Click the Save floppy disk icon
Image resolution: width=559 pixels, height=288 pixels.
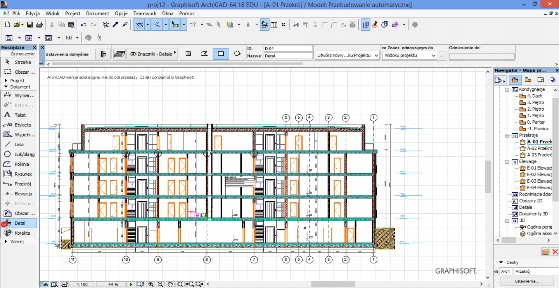point(30,25)
